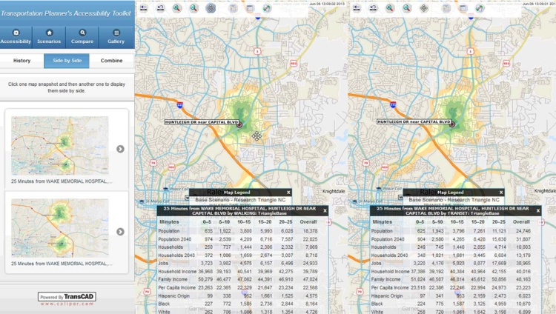
Task: Open the Gallery section
Action: pos(116,37)
